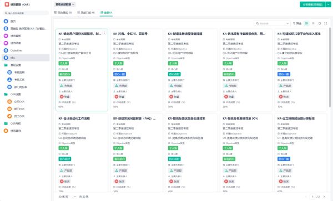Screen dimensions: 333x201
Task: Open the KR-设计自动化工作流程 card
Action: coord(82,153)
